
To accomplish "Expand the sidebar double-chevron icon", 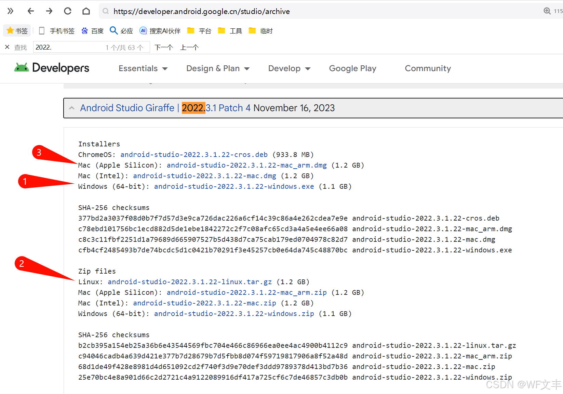I will pyautogui.click(x=10, y=11).
